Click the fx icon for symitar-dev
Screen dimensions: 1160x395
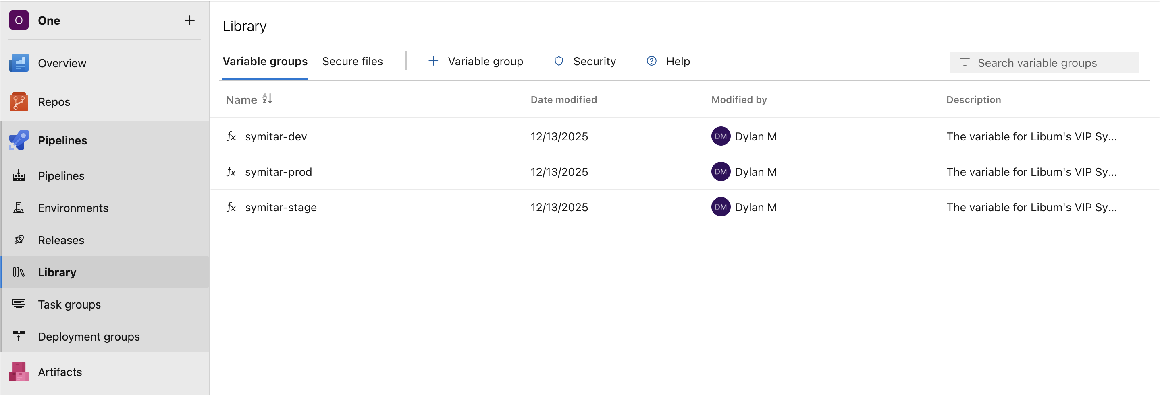(231, 136)
